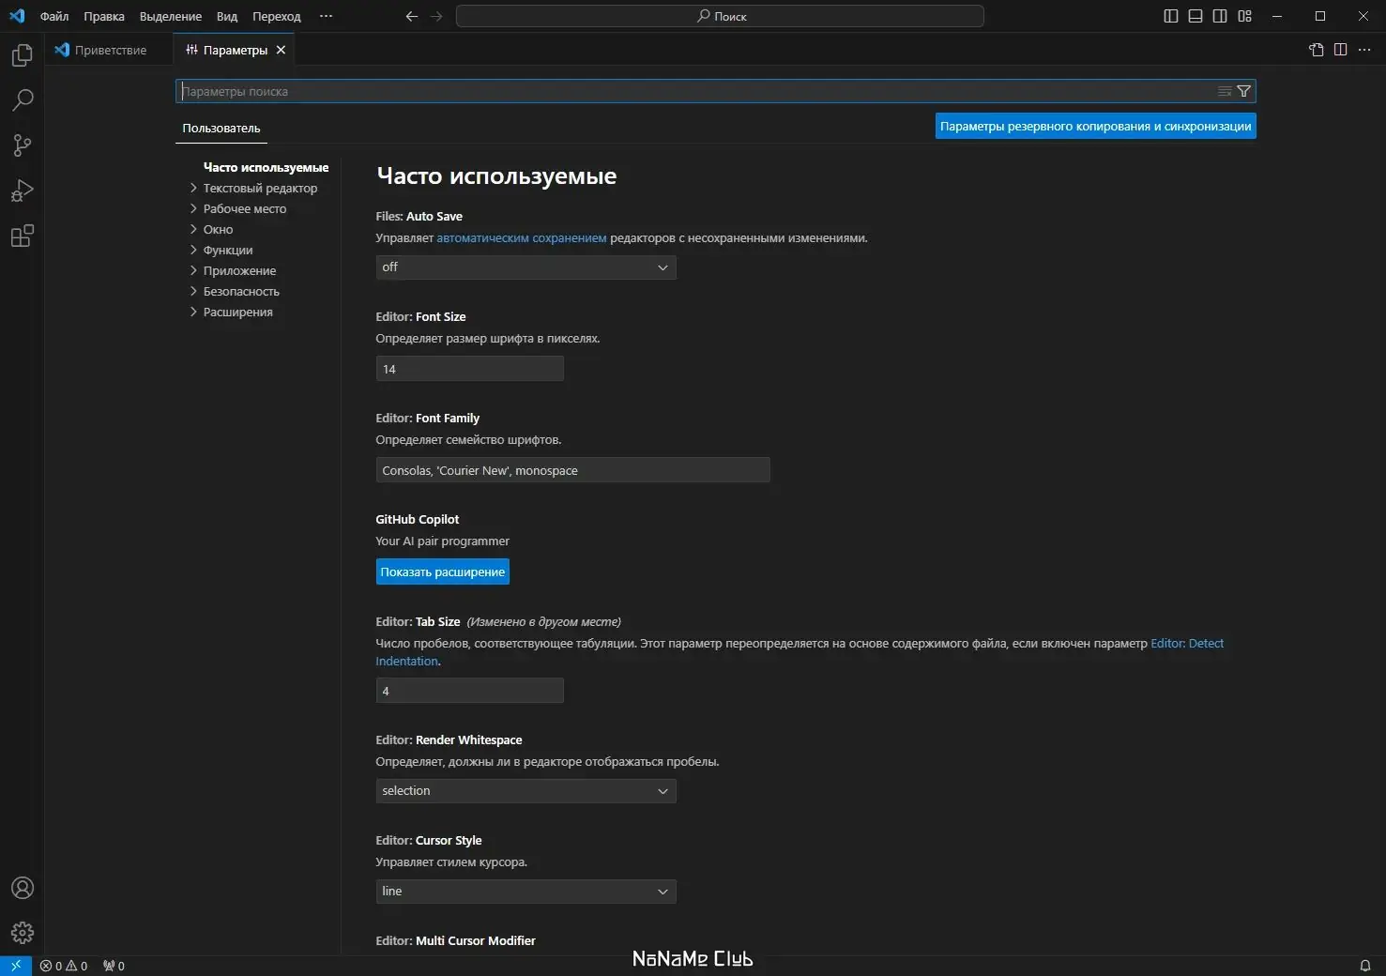Click the Manage gear icon
Viewport: 1386px width, 976px height.
22,932
